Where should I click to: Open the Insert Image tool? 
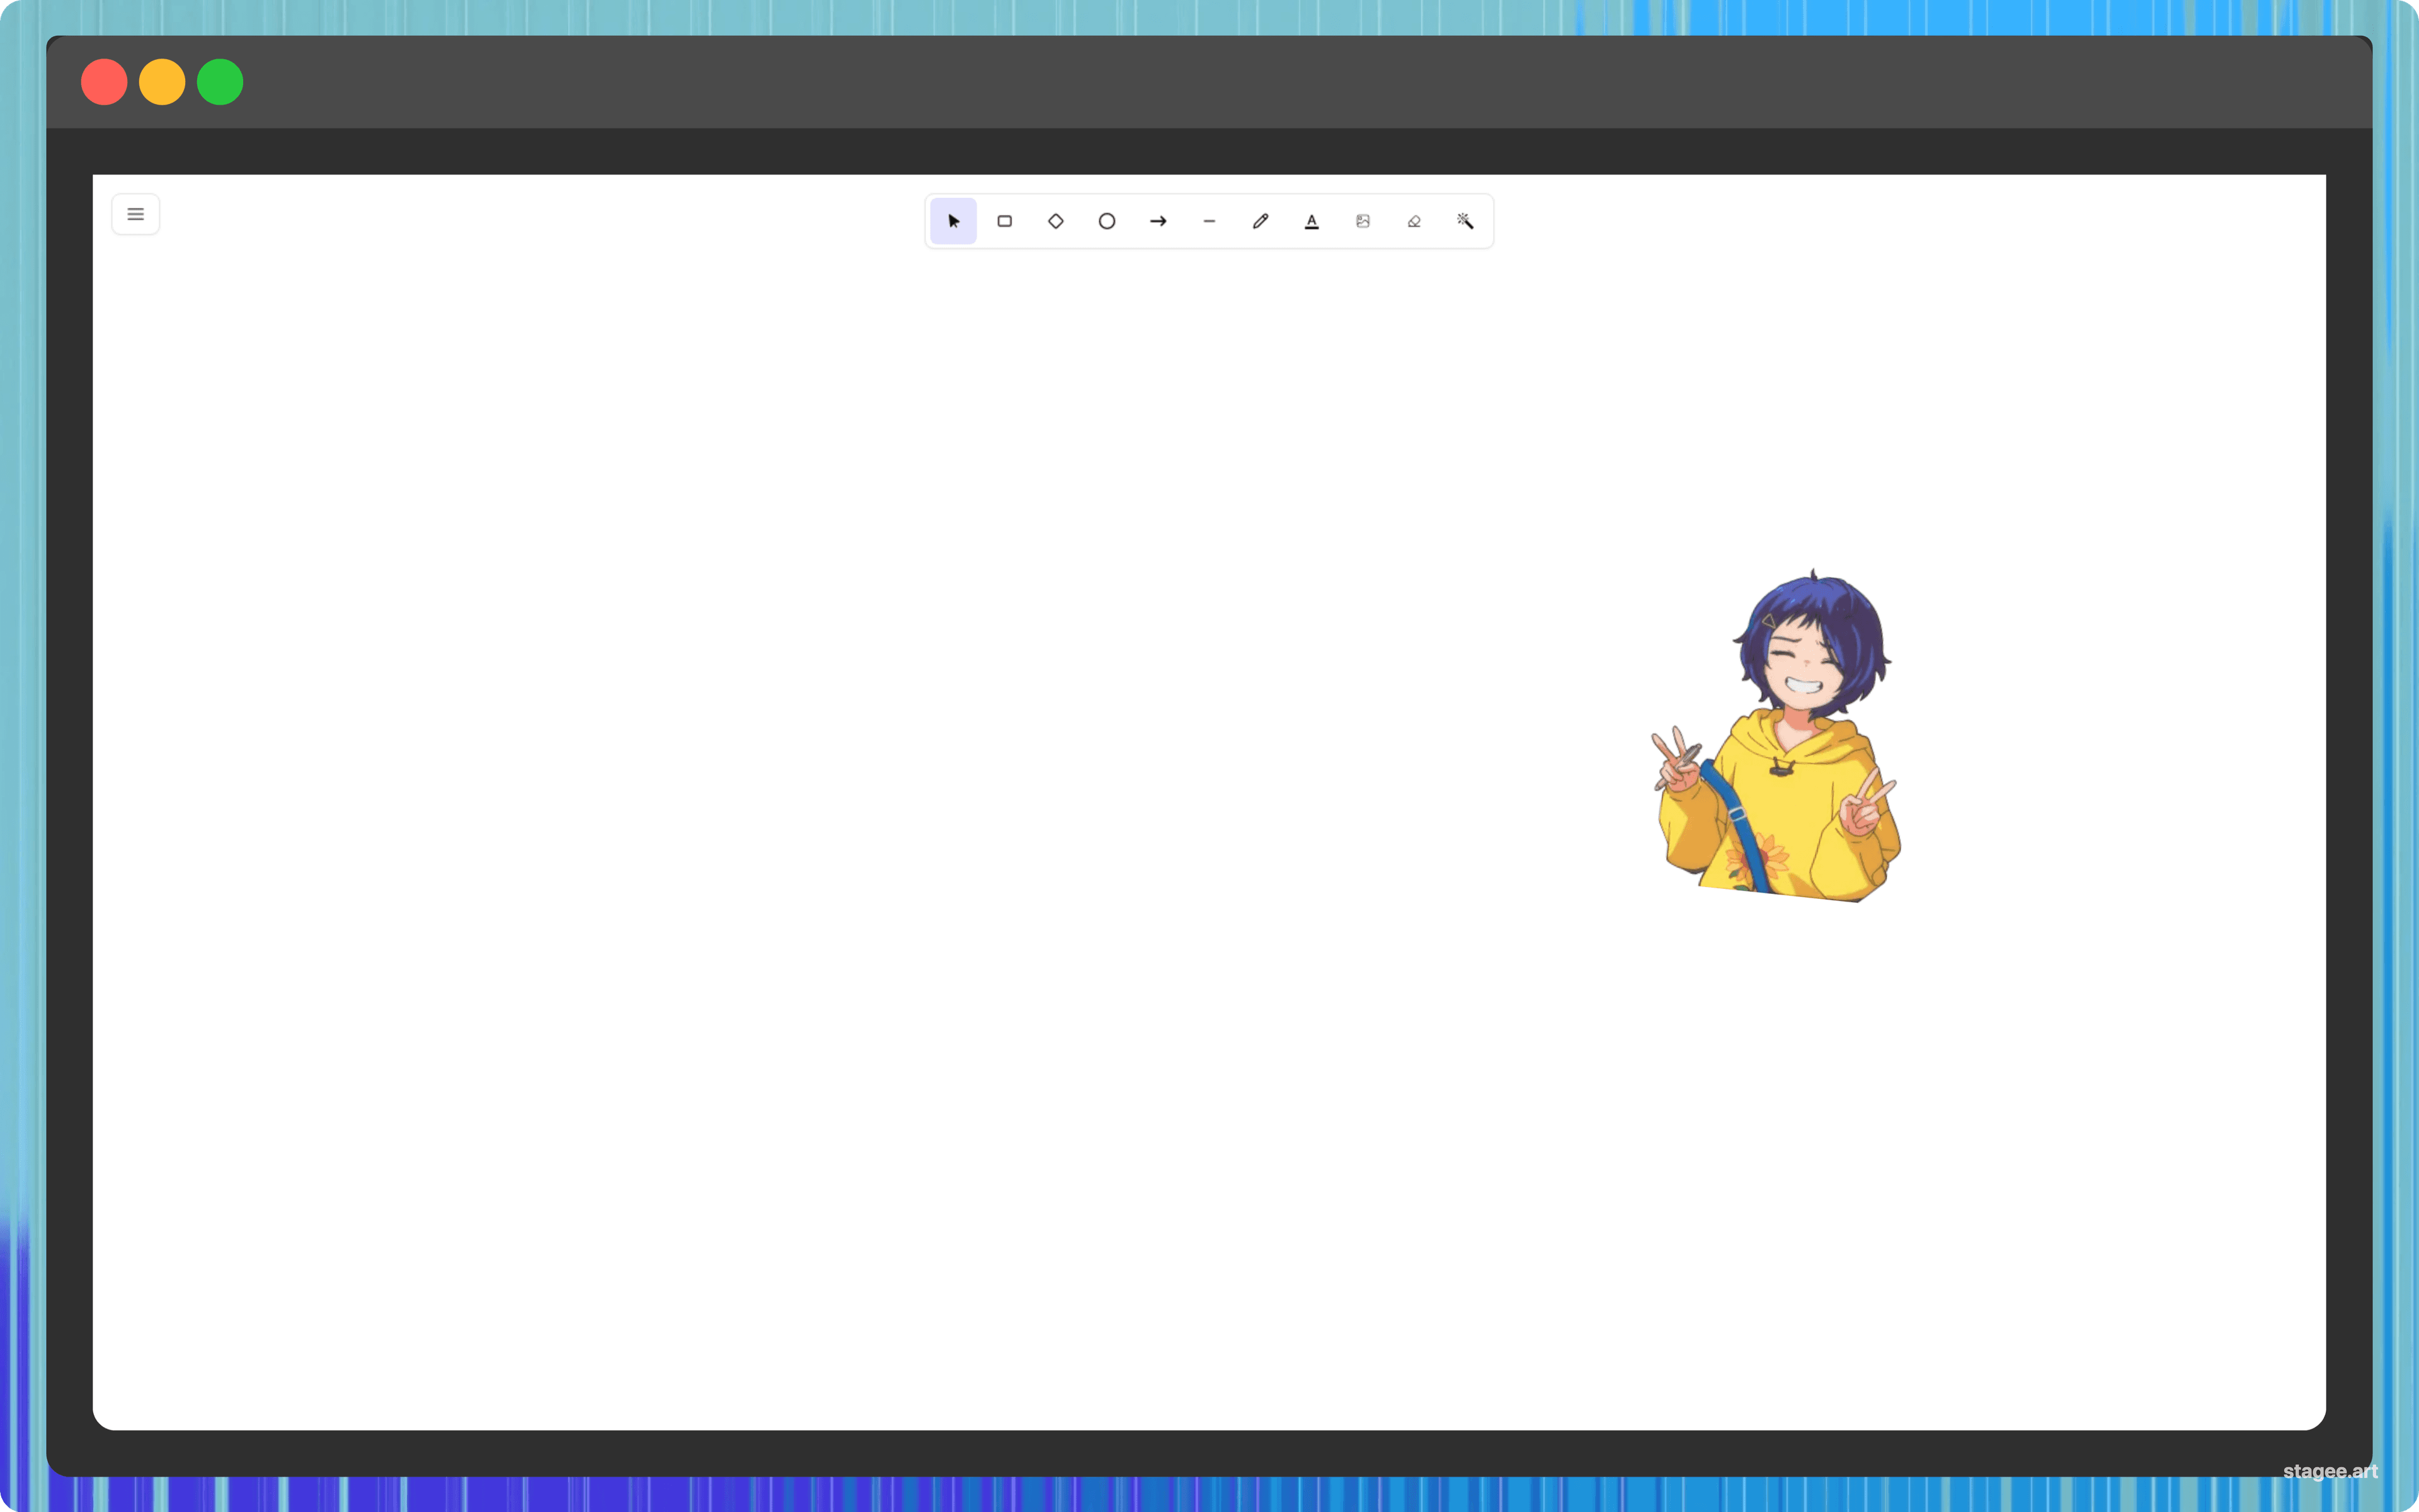(1363, 221)
